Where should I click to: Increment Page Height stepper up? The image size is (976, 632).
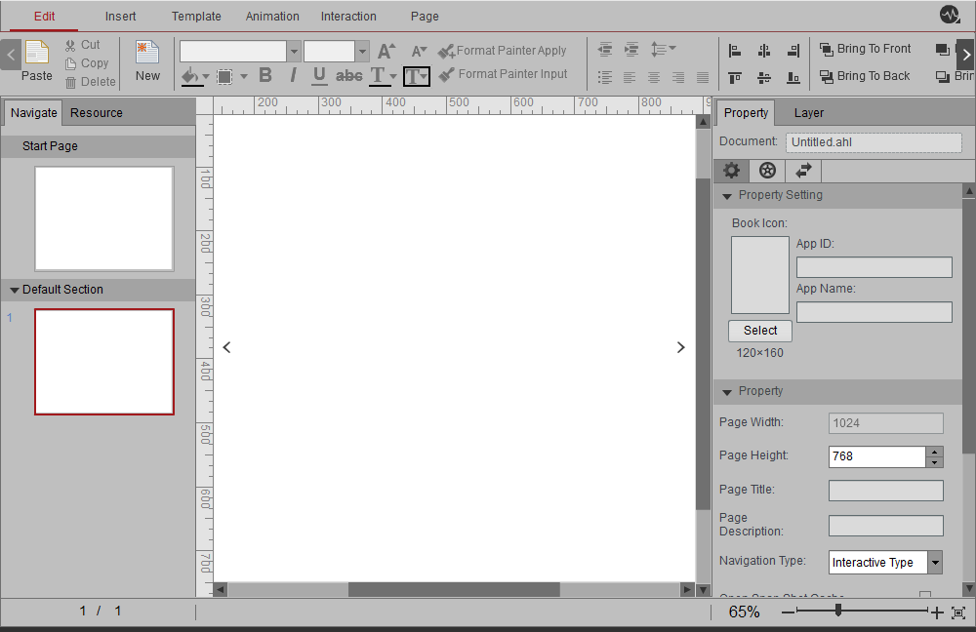pos(934,452)
